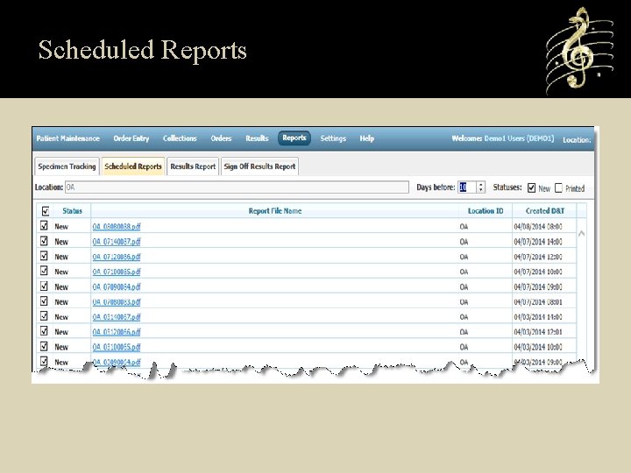Uncheck the row with 04/08/2014 08:00
Image resolution: width=631 pixels, height=473 pixels.
coord(44,226)
